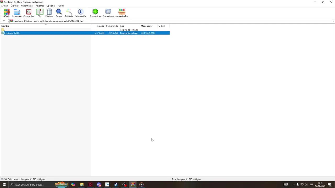Viewport: 335px width, 188px height.
Task: Sort list by CRC32 column header
Action: coord(164,26)
